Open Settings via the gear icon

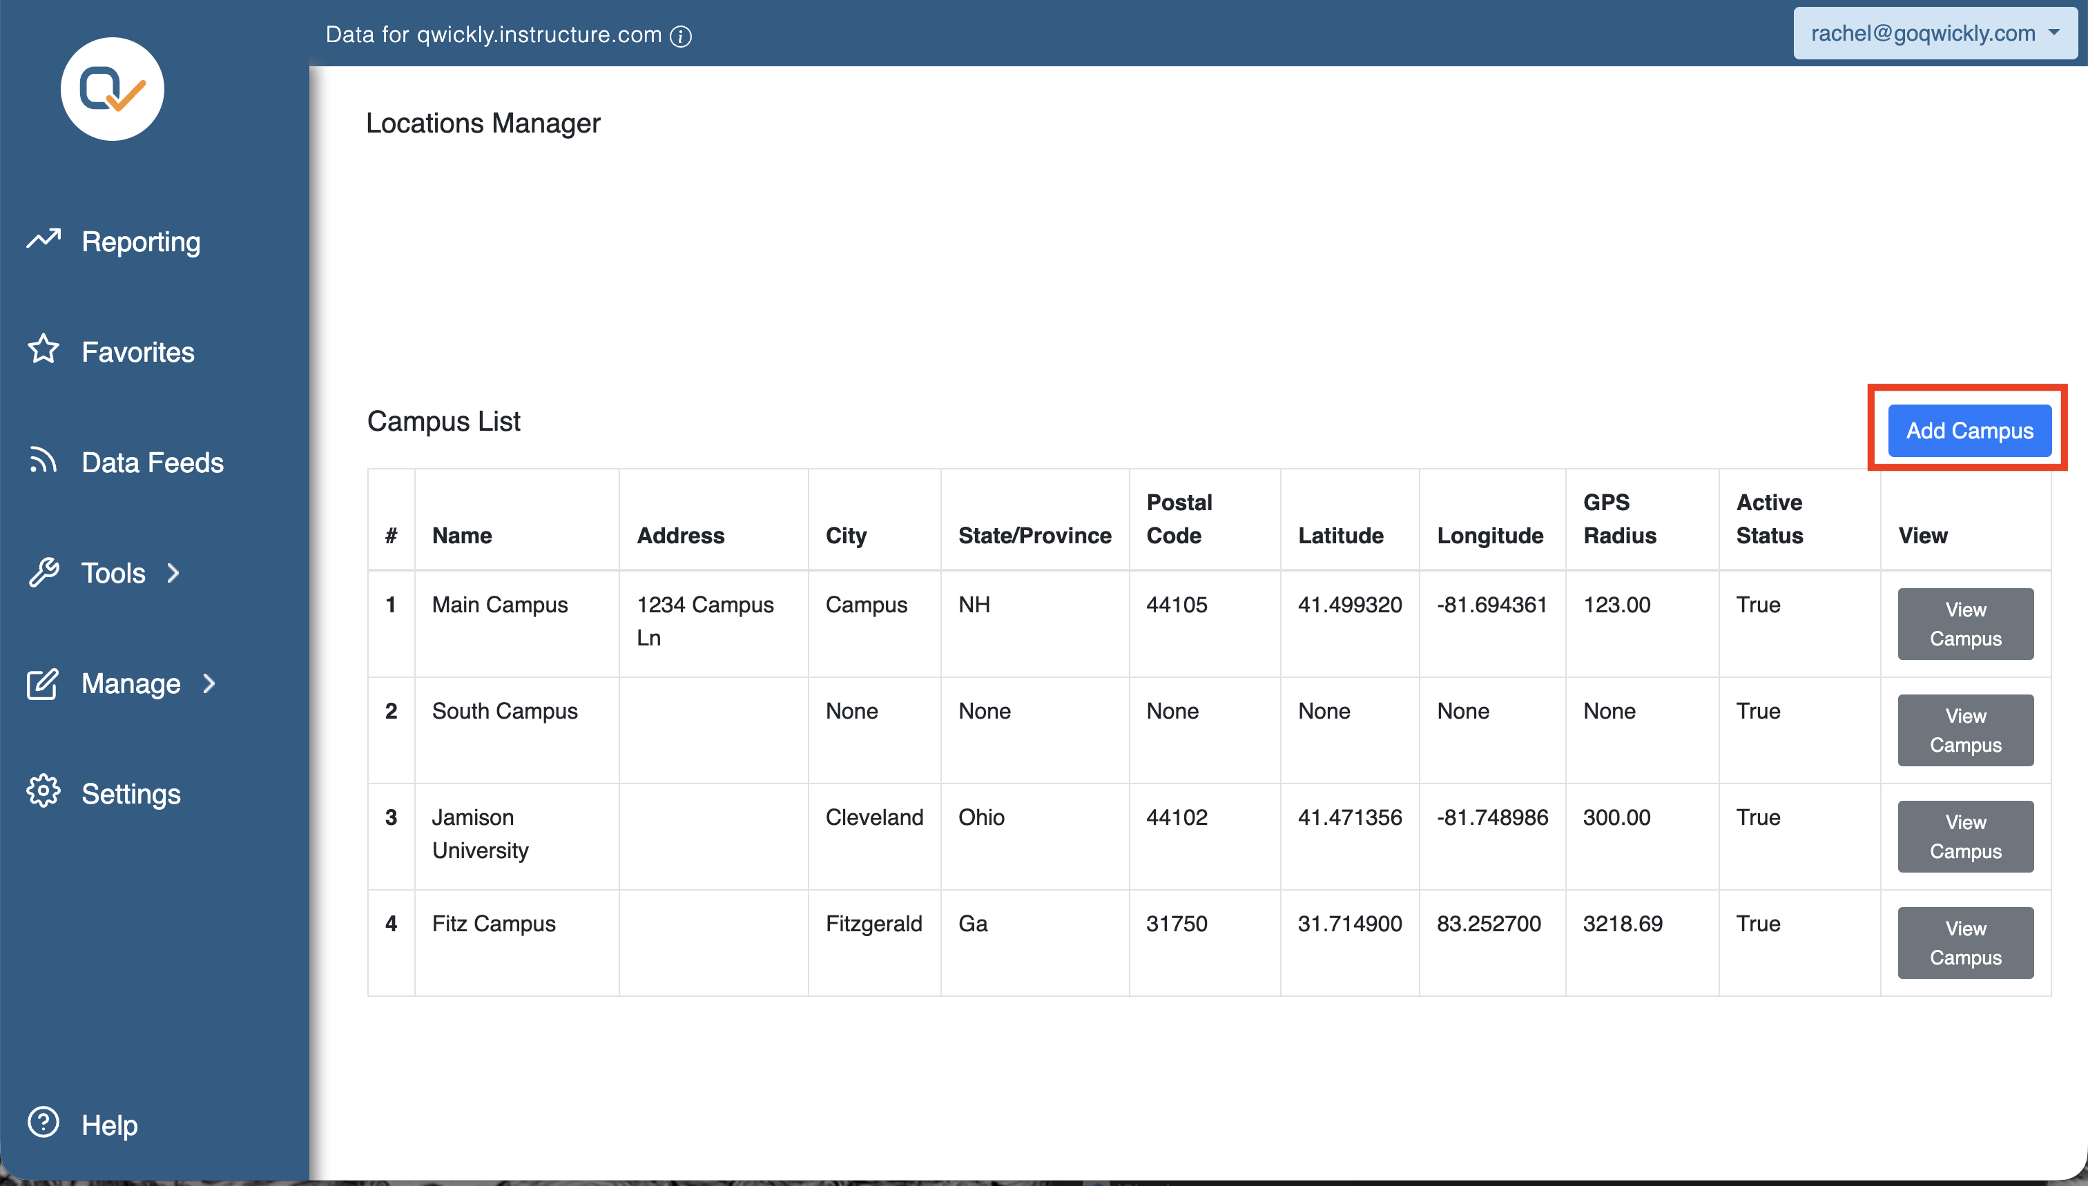click(43, 792)
